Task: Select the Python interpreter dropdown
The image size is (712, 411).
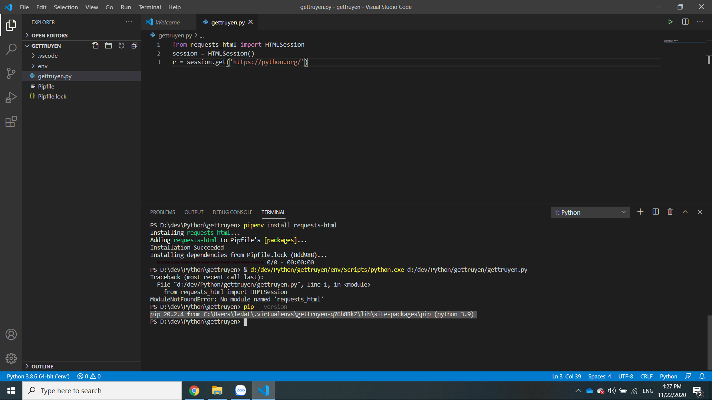Action: [x=38, y=376]
